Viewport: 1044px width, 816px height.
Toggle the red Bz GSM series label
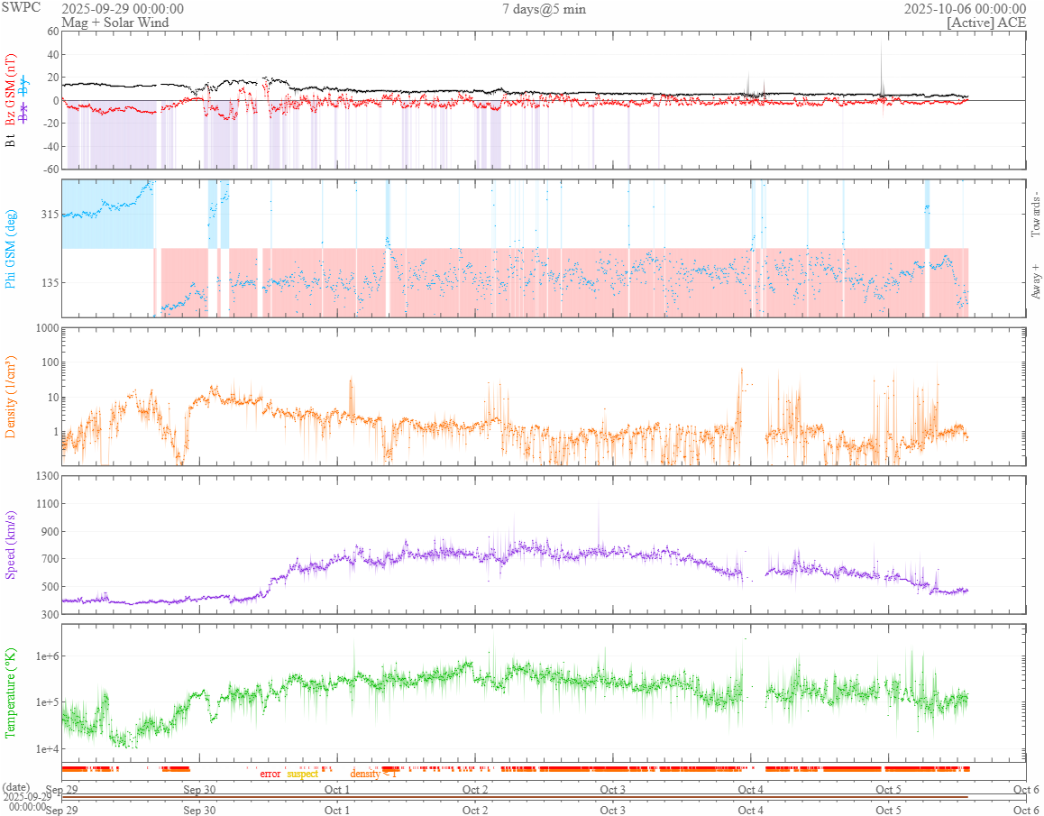[x=11, y=87]
